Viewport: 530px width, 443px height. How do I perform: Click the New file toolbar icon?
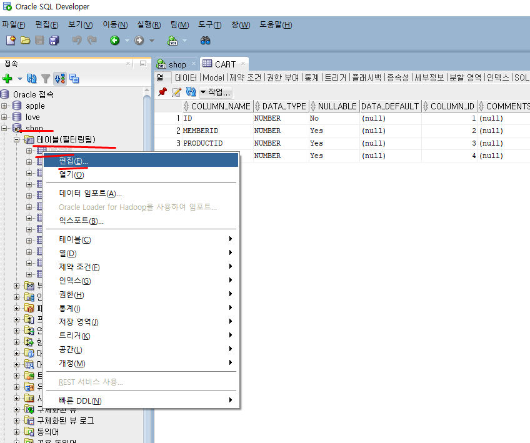(x=11, y=41)
